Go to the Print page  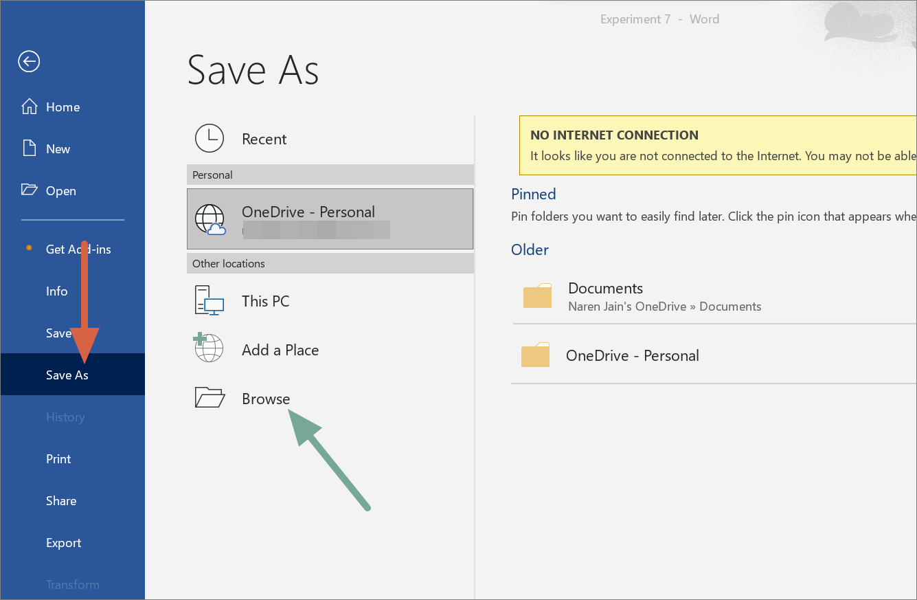tap(58, 459)
